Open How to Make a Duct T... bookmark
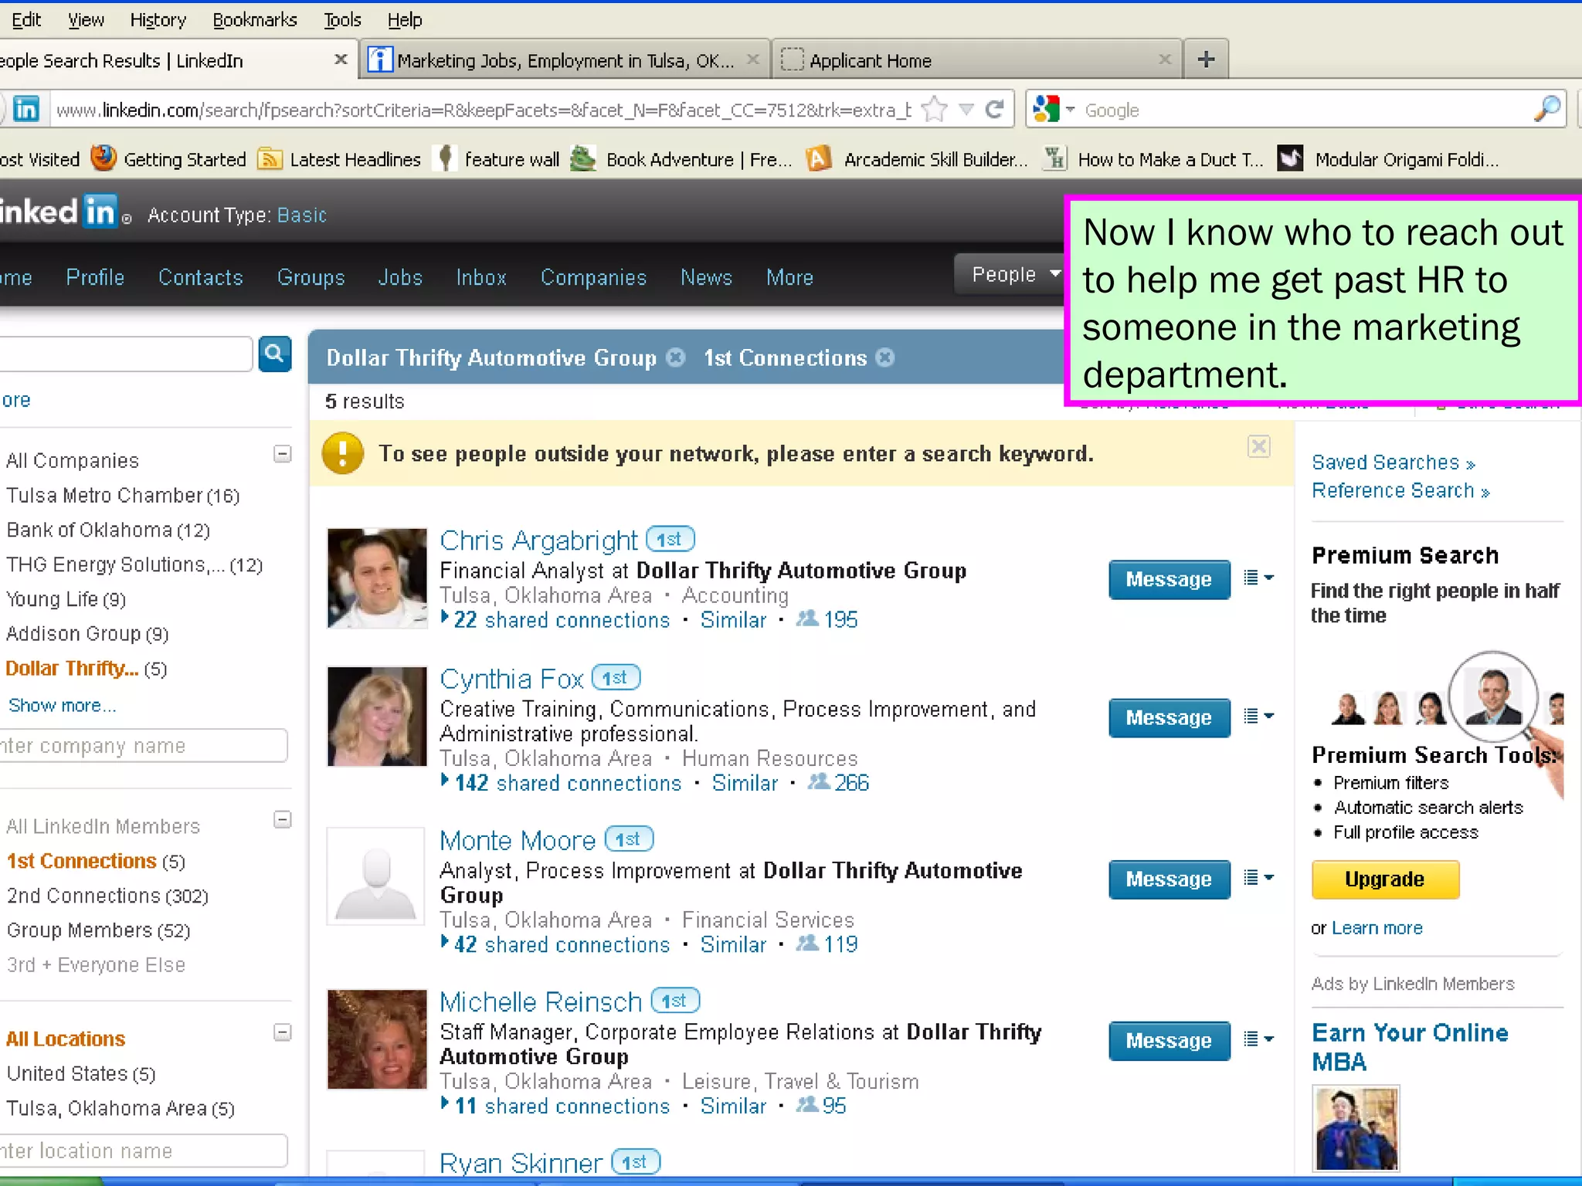Viewport: 1582px width, 1186px height. point(1153,159)
